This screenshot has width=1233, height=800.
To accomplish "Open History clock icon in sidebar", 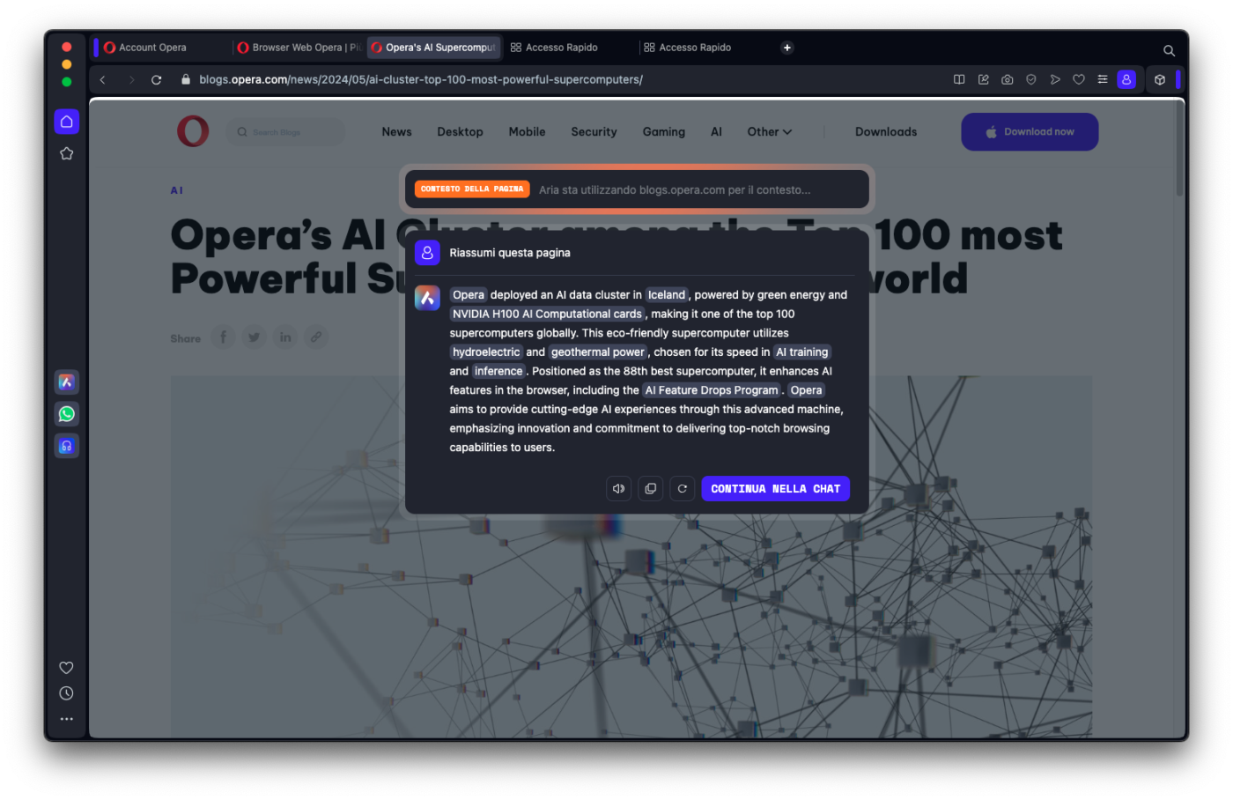I will (66, 693).
